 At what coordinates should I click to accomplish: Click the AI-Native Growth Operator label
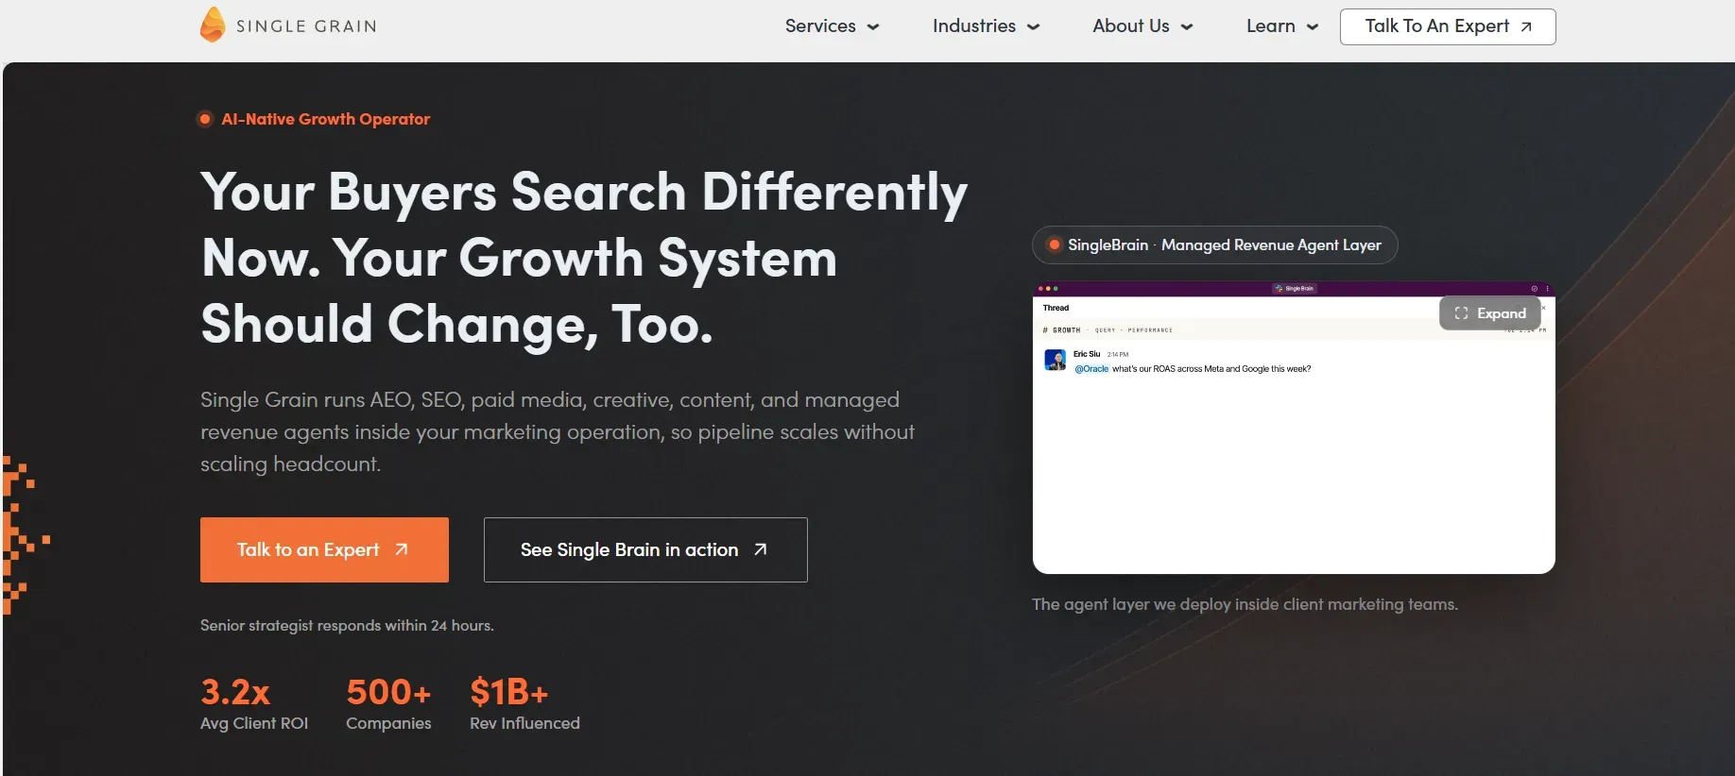(325, 119)
